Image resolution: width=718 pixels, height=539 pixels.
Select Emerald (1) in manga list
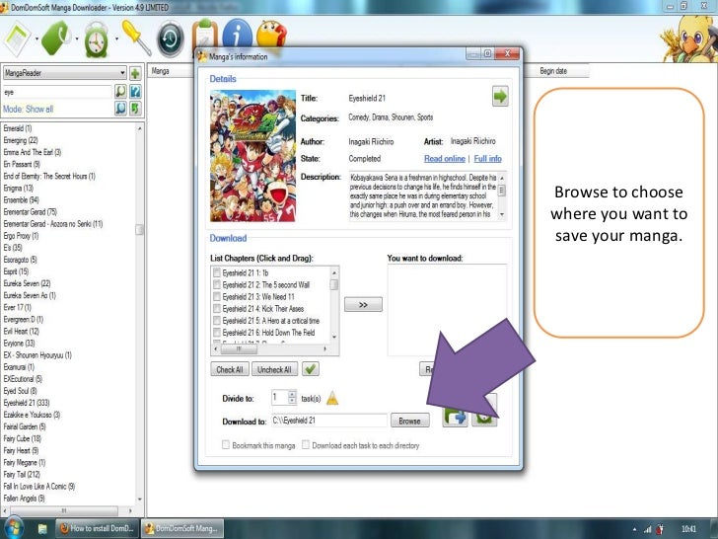[18, 128]
